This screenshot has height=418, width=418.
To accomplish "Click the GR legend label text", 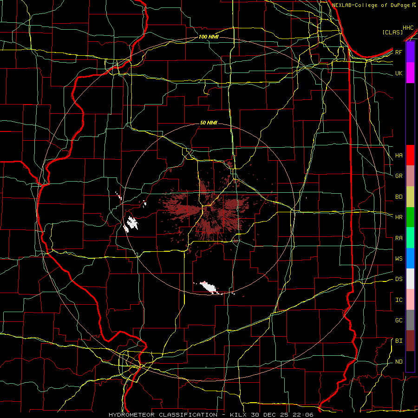I will click(x=399, y=176).
